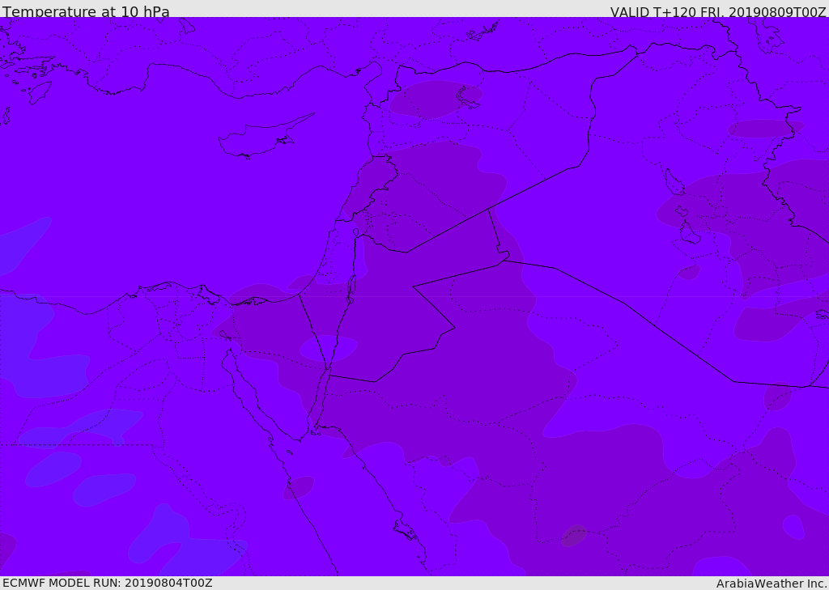This screenshot has width=829, height=590.
Task: Click the island of Cyprus on map
Action: coord(266,137)
